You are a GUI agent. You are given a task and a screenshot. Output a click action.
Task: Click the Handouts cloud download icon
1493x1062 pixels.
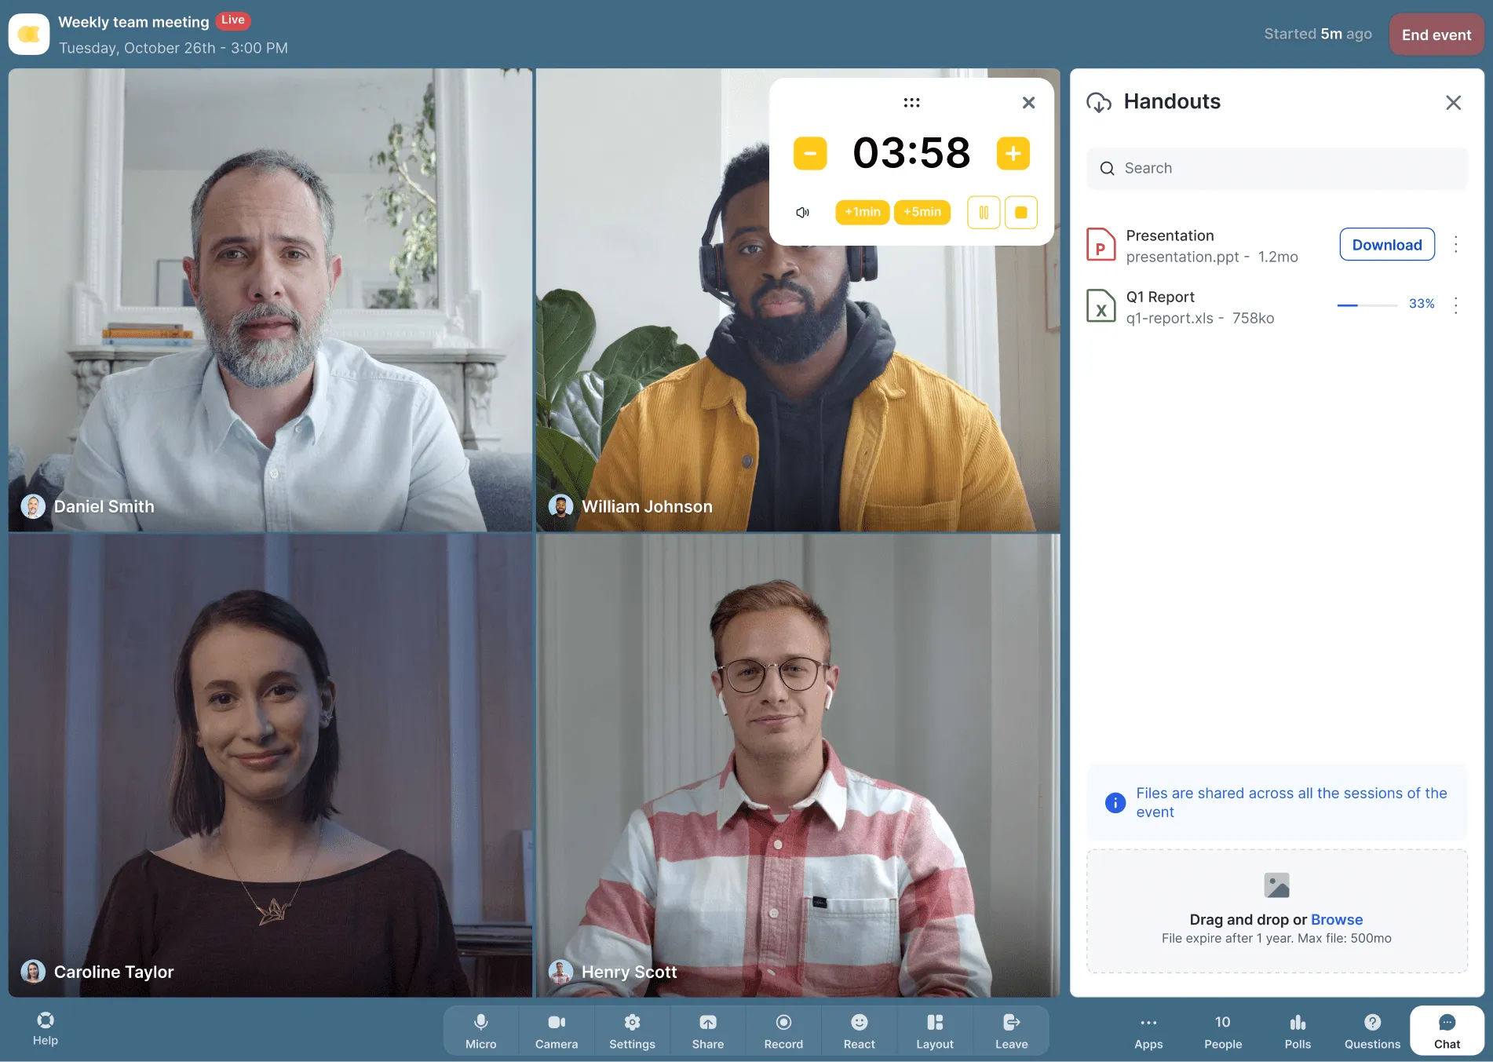pyautogui.click(x=1099, y=102)
